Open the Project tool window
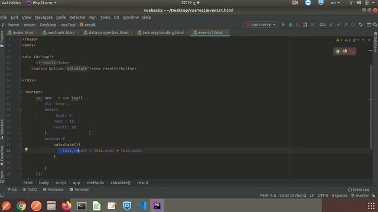The image size is (378, 212). [2, 39]
